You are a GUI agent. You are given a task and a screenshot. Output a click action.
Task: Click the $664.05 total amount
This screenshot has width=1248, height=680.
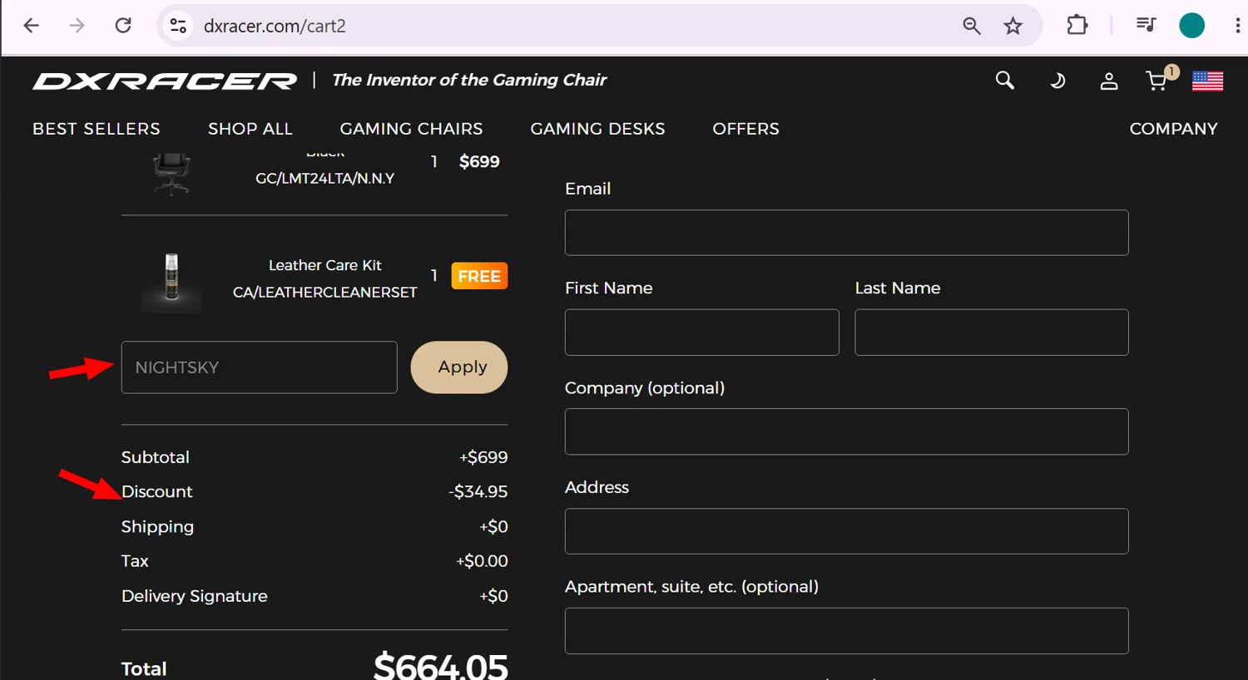click(x=440, y=666)
